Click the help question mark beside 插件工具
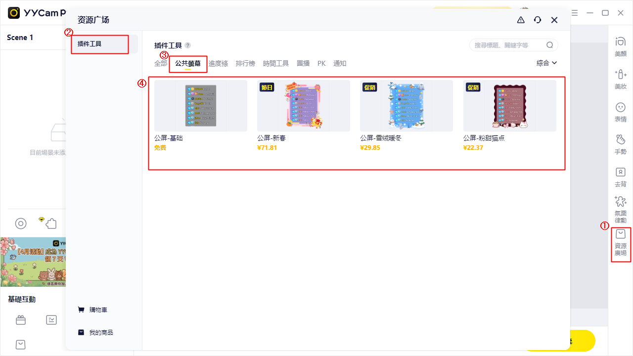The width and height of the screenshot is (633, 356). coord(188,45)
